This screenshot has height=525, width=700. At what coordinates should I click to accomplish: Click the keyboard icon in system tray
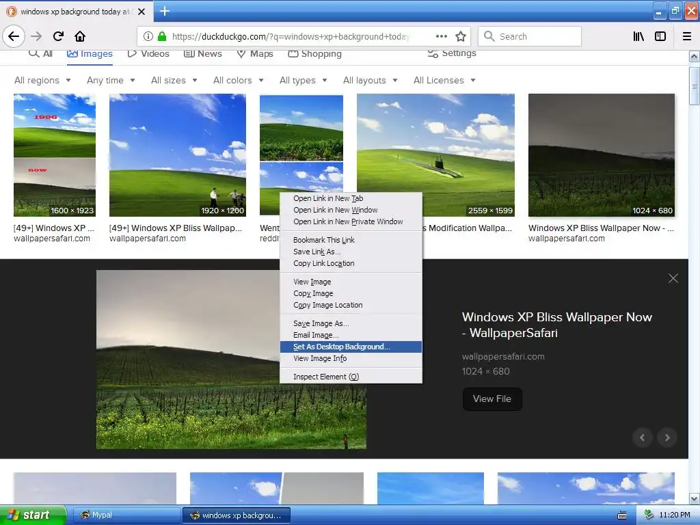point(622,515)
